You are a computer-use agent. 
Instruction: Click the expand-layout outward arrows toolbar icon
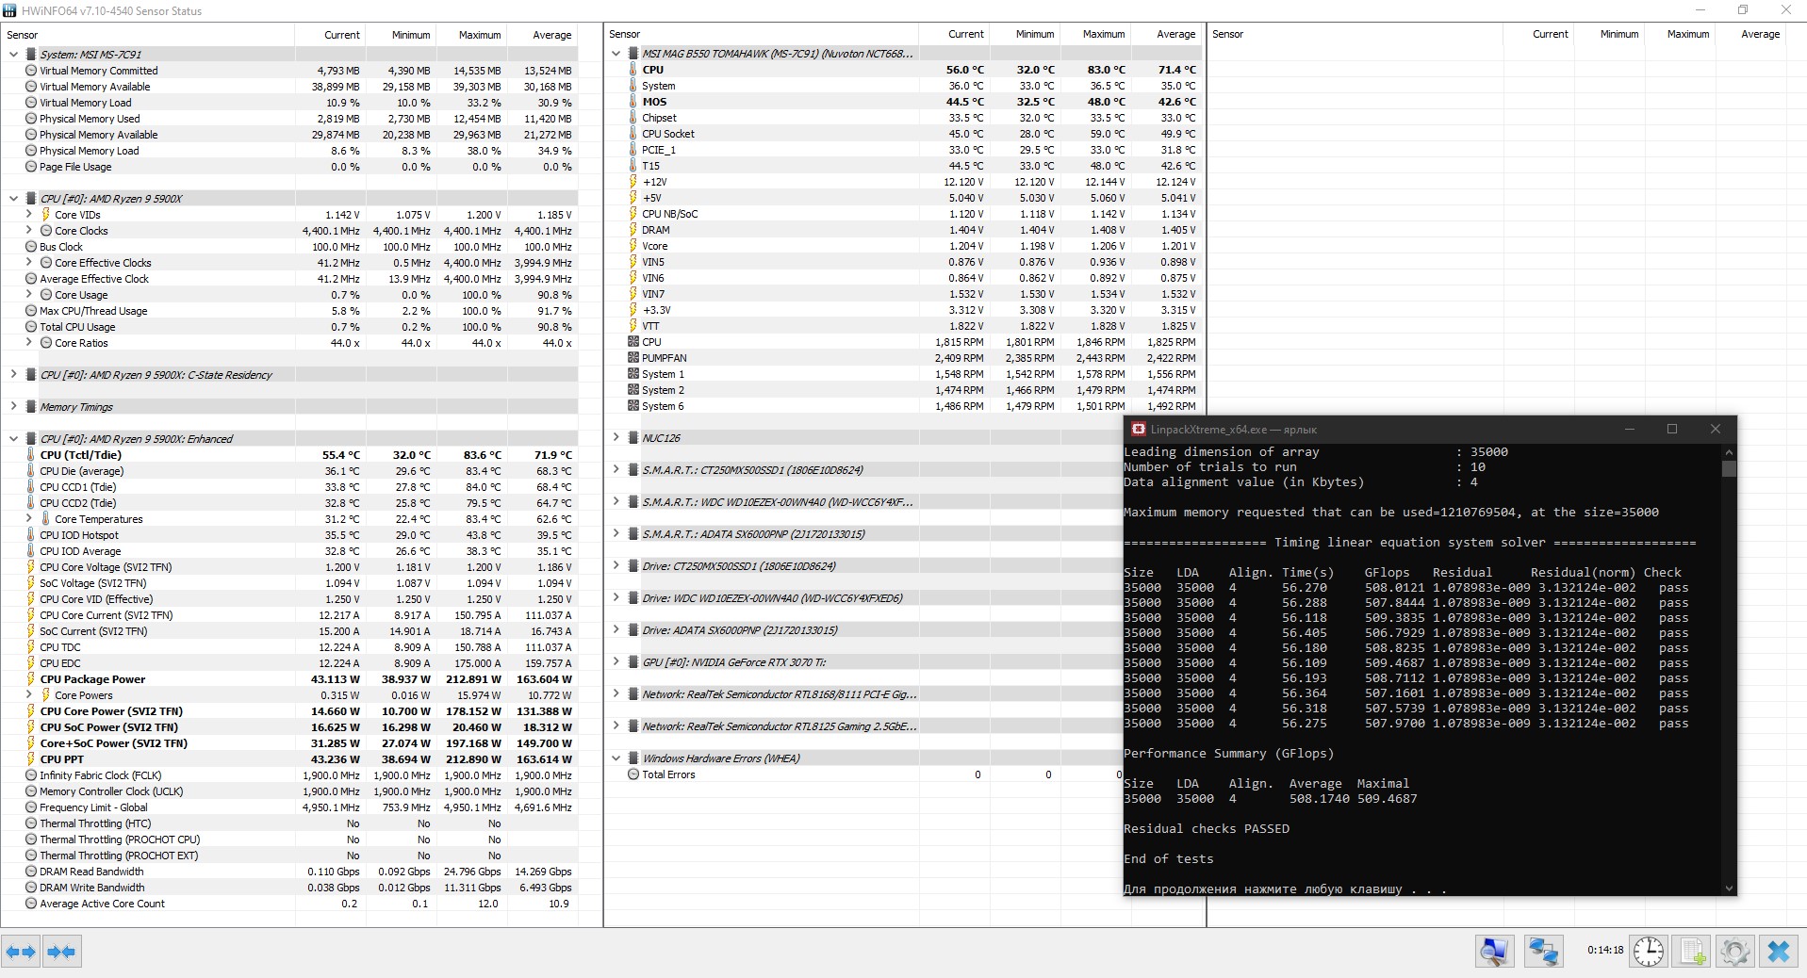click(21, 952)
